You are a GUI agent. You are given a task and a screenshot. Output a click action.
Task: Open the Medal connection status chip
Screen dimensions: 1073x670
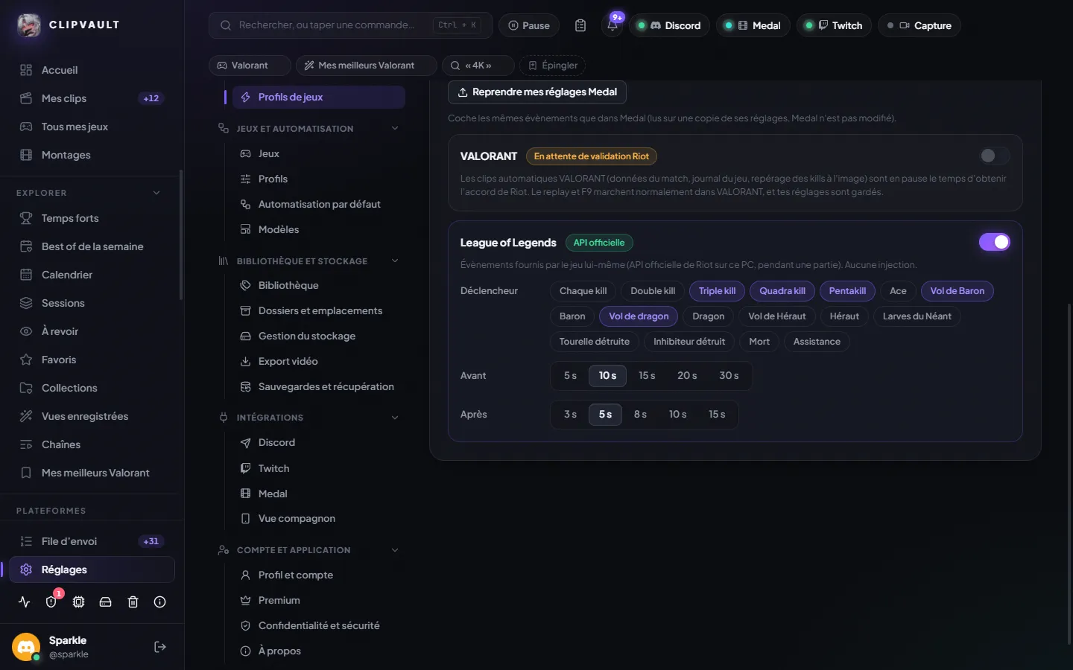pos(753,25)
